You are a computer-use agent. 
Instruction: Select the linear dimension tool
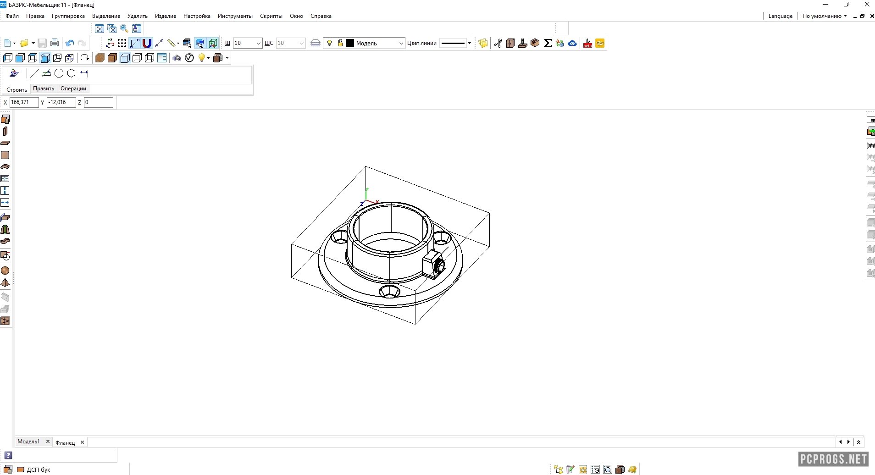tap(84, 73)
